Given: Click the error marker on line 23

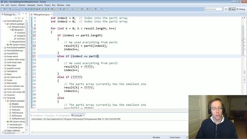Looking at the screenshot, I should (x=32, y=77).
